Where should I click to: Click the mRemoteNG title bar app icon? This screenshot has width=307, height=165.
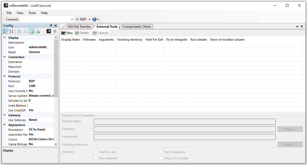coord(6,5)
